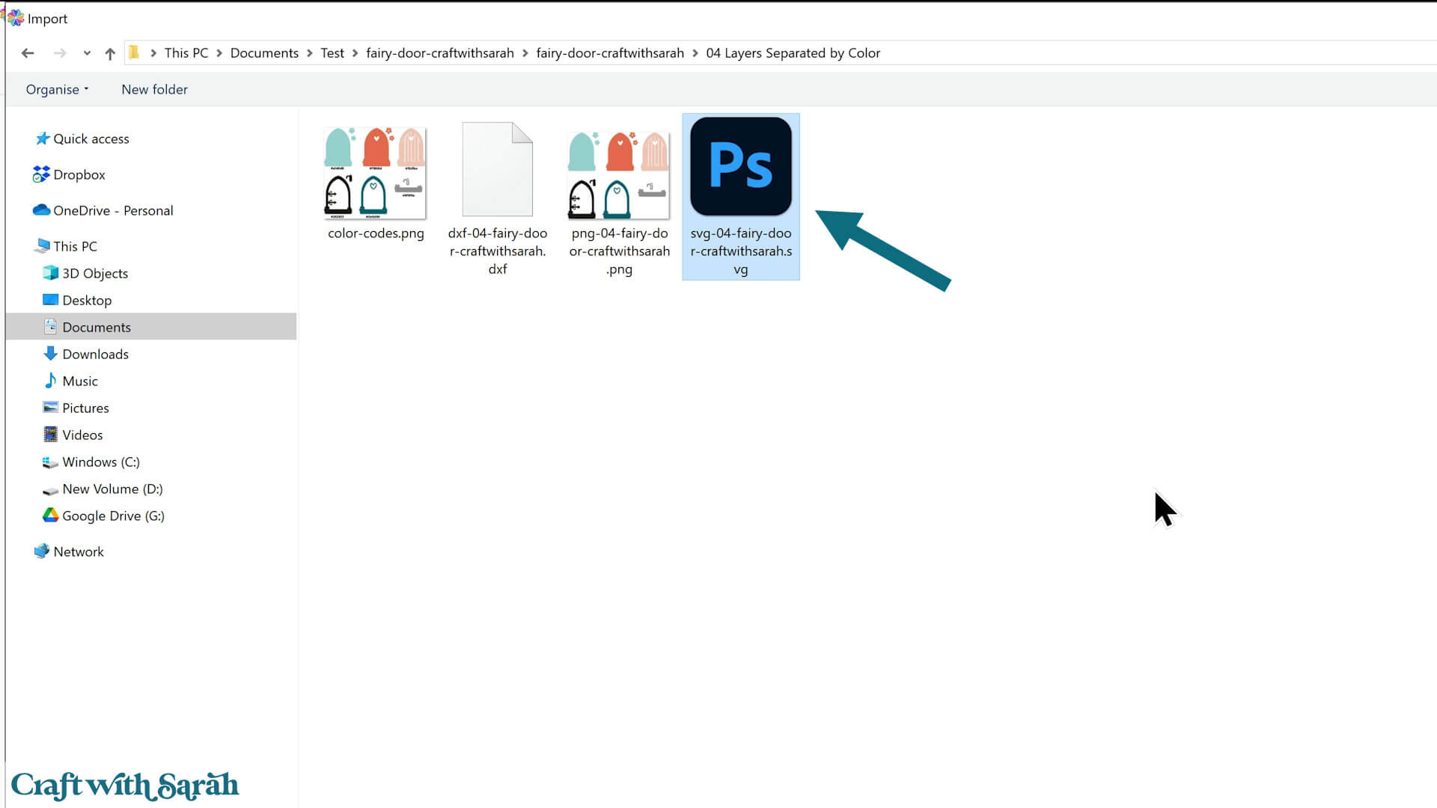Screen dimensions: 1437x808
Task: Click the Up one level arrow
Action: pos(110,53)
